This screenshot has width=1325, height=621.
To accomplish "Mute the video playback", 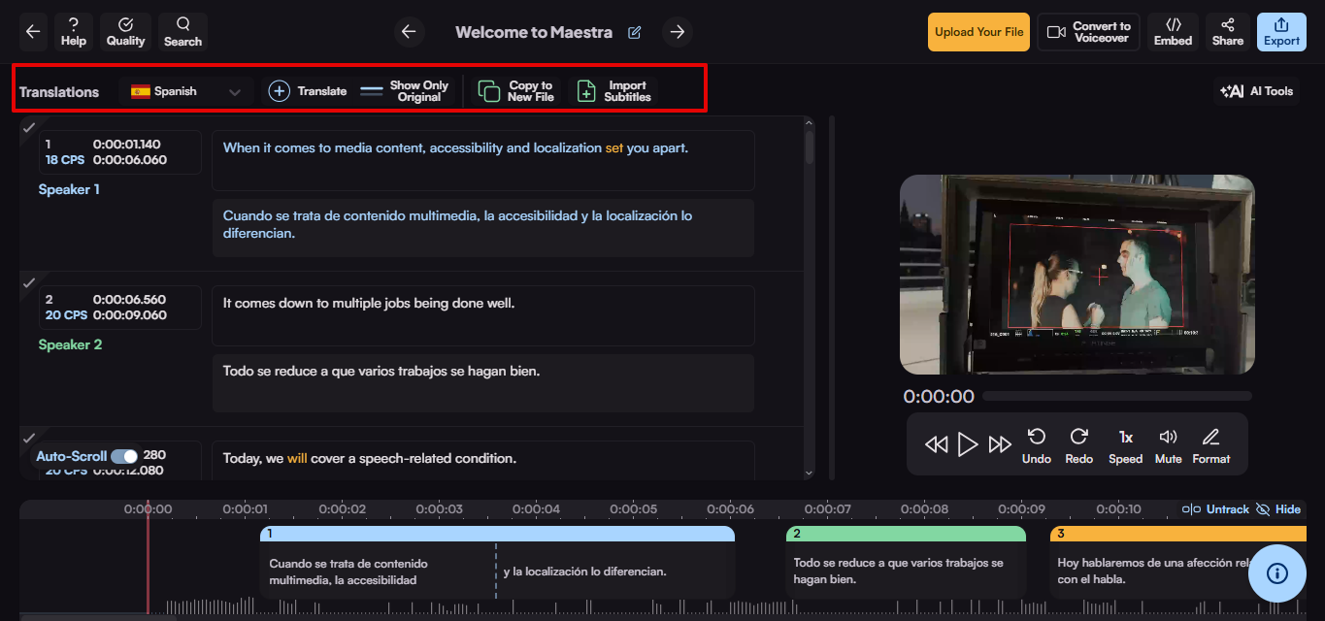I will pos(1168,444).
